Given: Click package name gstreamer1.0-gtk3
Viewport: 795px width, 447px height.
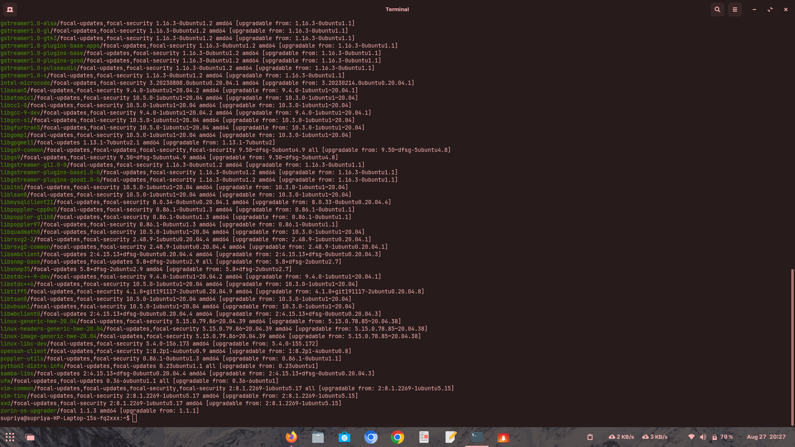Looking at the screenshot, I should pos(29,38).
